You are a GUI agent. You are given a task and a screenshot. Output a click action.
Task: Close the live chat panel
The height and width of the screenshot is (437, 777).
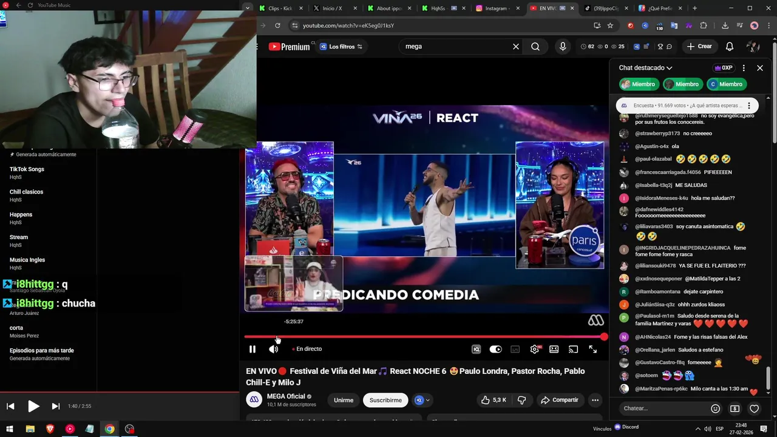point(760,68)
